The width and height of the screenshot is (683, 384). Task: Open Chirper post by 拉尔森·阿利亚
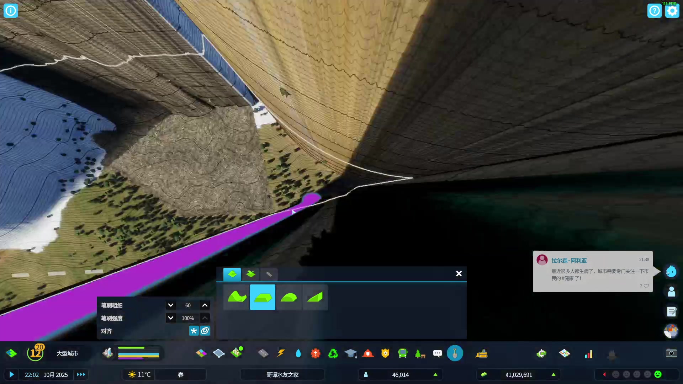click(593, 271)
